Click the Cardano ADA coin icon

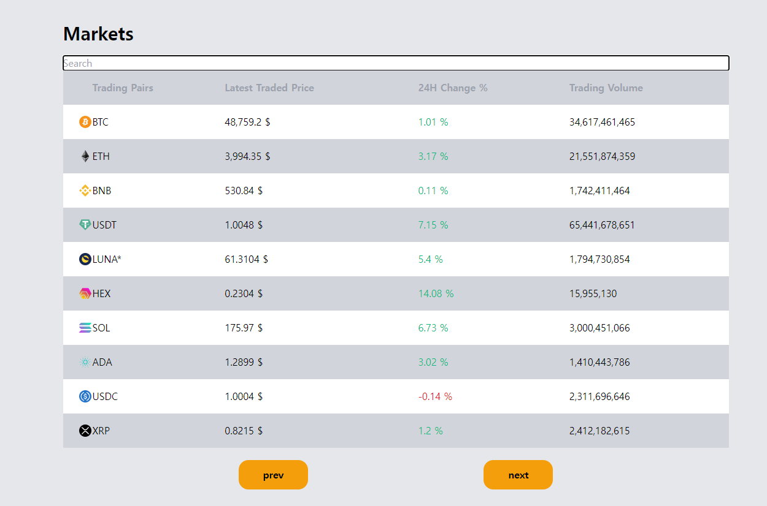click(85, 362)
